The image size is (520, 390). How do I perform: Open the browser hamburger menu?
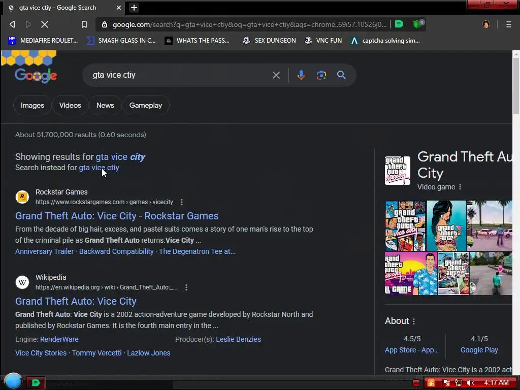tap(508, 24)
